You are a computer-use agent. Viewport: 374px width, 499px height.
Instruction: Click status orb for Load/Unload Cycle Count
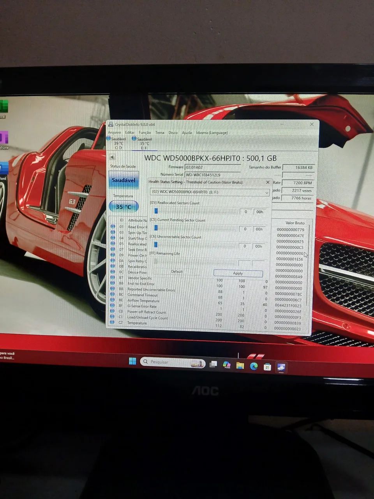(113, 317)
